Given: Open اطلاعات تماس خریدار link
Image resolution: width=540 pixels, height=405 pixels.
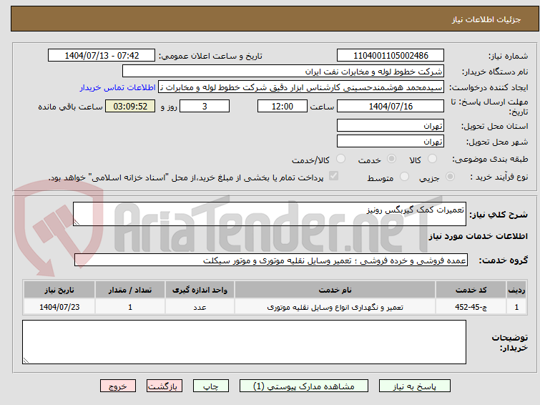Looking at the screenshot, I should (x=118, y=87).
